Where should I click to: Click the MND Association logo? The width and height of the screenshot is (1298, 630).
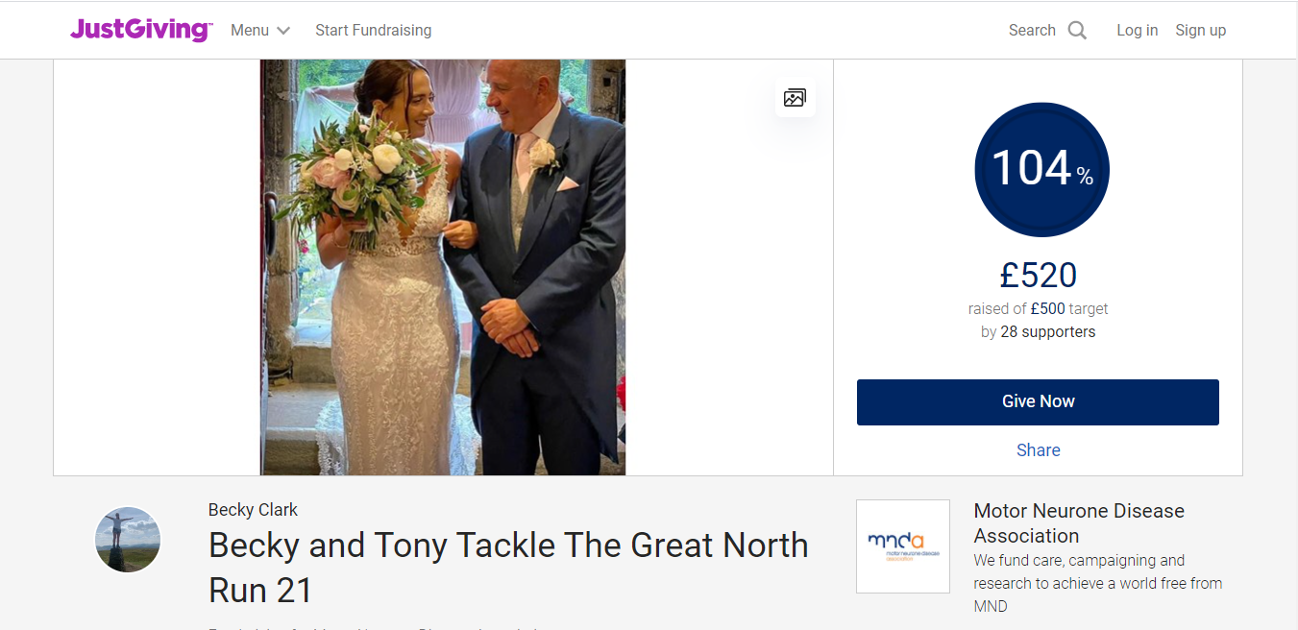click(x=903, y=546)
